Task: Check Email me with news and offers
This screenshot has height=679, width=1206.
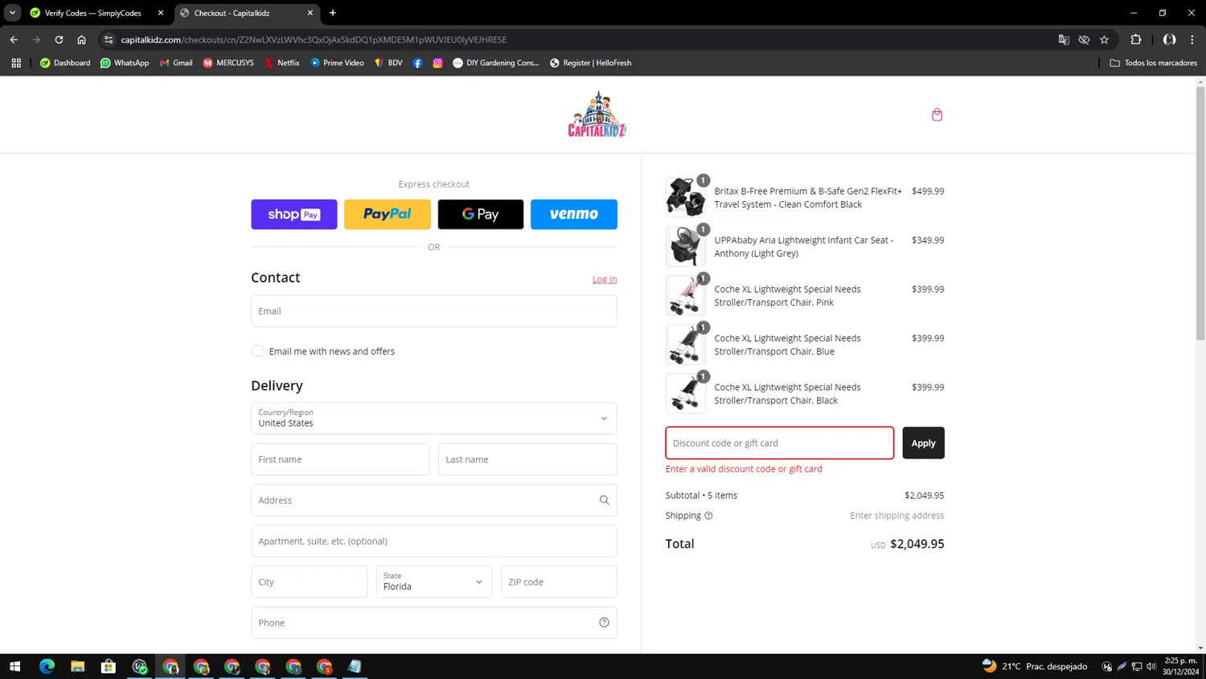Action: click(x=257, y=351)
